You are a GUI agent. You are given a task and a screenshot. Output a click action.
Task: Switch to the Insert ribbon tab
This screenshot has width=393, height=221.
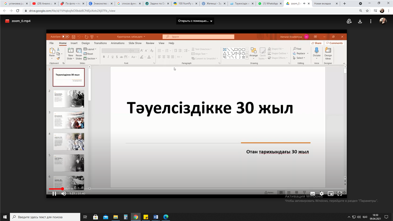[x=74, y=43]
